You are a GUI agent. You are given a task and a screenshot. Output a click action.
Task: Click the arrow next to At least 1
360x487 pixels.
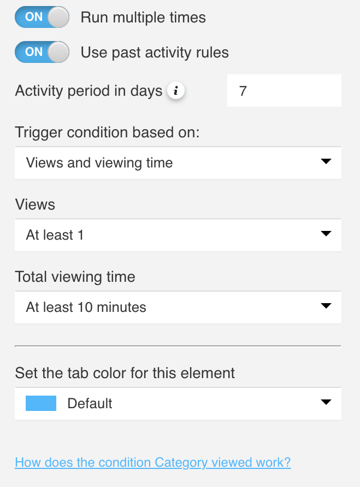(x=326, y=234)
